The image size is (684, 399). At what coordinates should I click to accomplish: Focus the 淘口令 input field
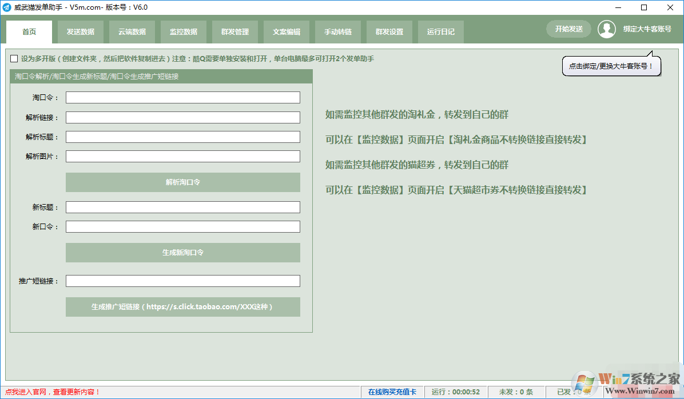pyautogui.click(x=183, y=97)
